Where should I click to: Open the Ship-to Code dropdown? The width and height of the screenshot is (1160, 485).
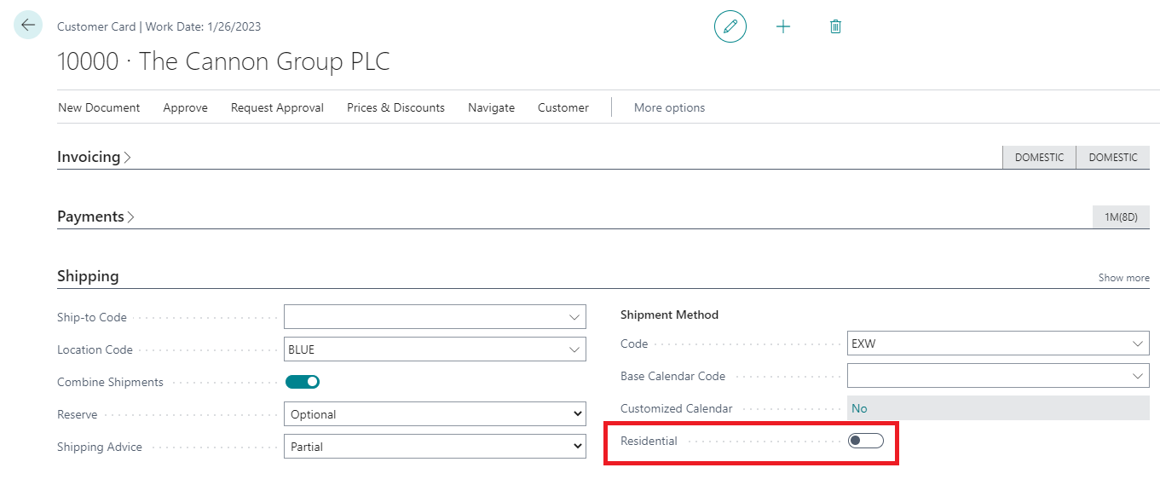(574, 317)
